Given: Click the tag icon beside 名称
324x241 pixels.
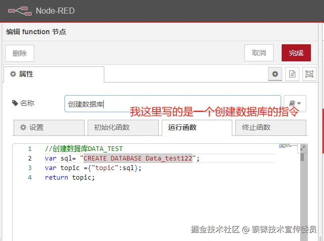Looking at the screenshot, I should click(x=15, y=103).
